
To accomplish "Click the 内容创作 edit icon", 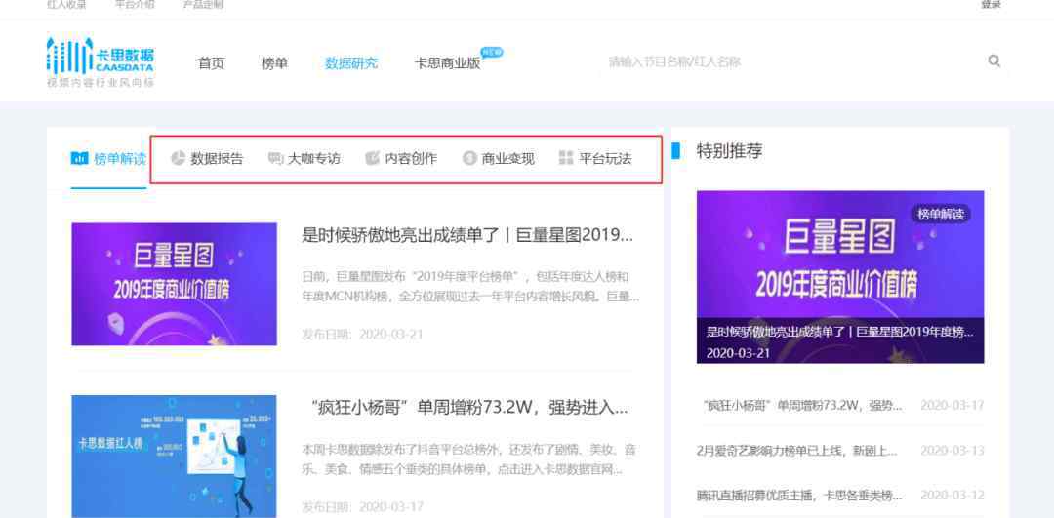I will tap(372, 159).
